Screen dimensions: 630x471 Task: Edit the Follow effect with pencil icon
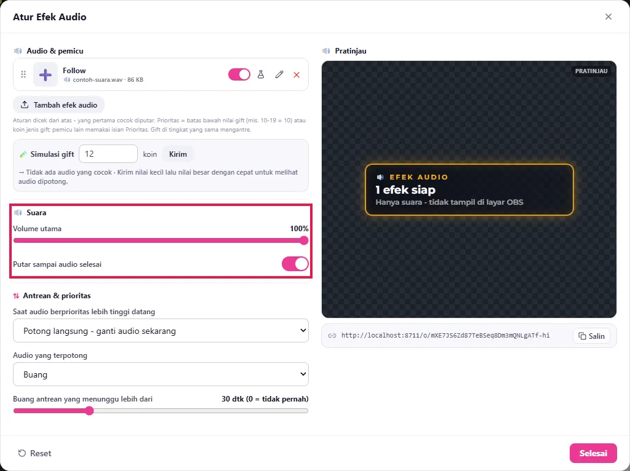(279, 74)
